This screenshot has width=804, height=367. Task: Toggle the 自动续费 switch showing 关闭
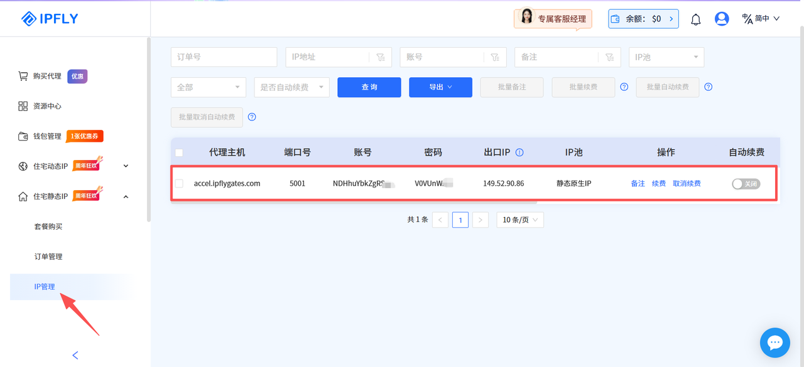[x=746, y=184]
